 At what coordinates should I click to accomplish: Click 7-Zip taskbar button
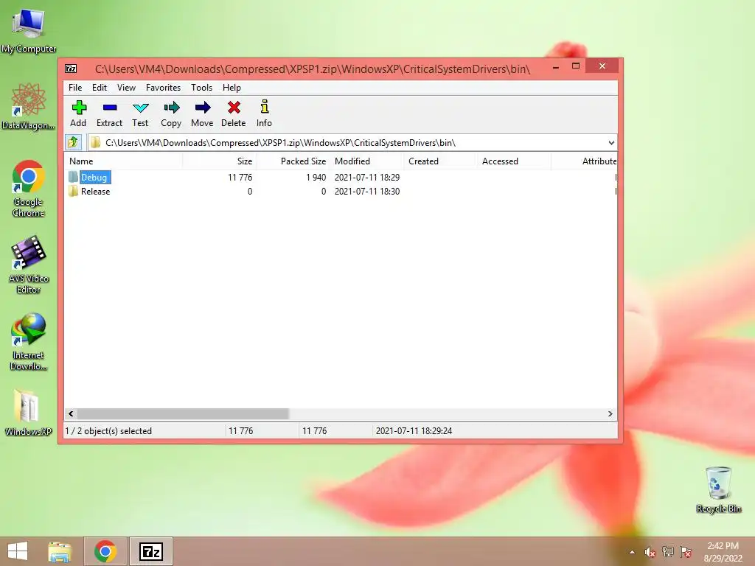click(x=150, y=551)
